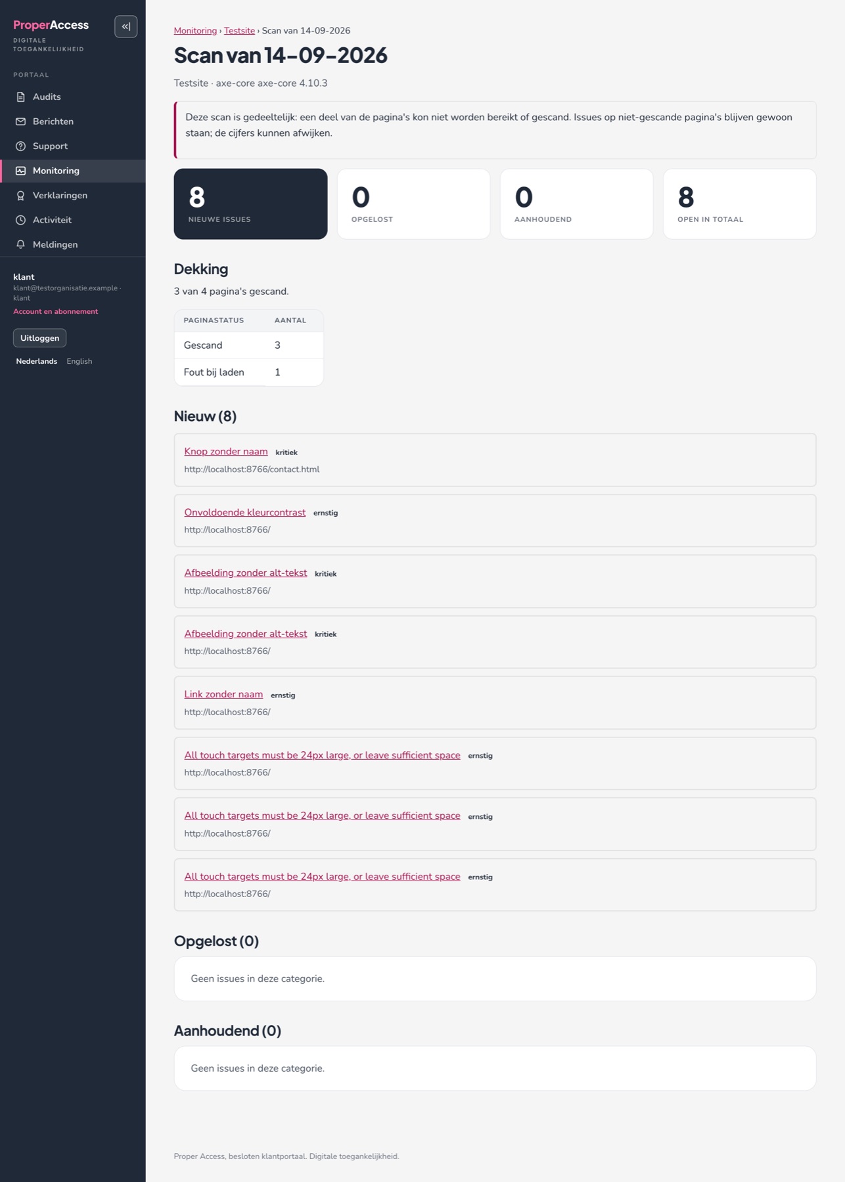Viewport: 845px width, 1182px height.
Task: Click the Opgelost (0) heading
Action: pyautogui.click(x=216, y=941)
